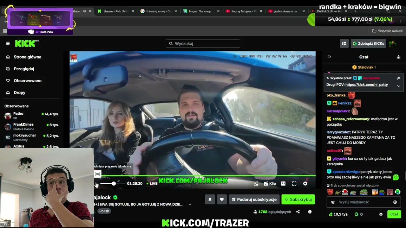The image size is (406, 228).
Task: Open the Kick hamburger sidebar menu
Action: [x=8, y=44]
